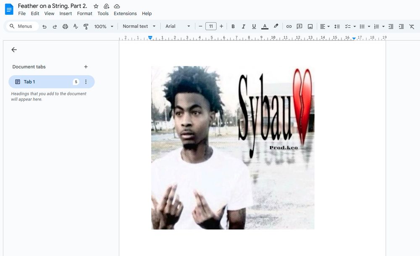Viewport: 420px width, 256px height.
Task: Toggle underline formatting
Action: [254, 26]
